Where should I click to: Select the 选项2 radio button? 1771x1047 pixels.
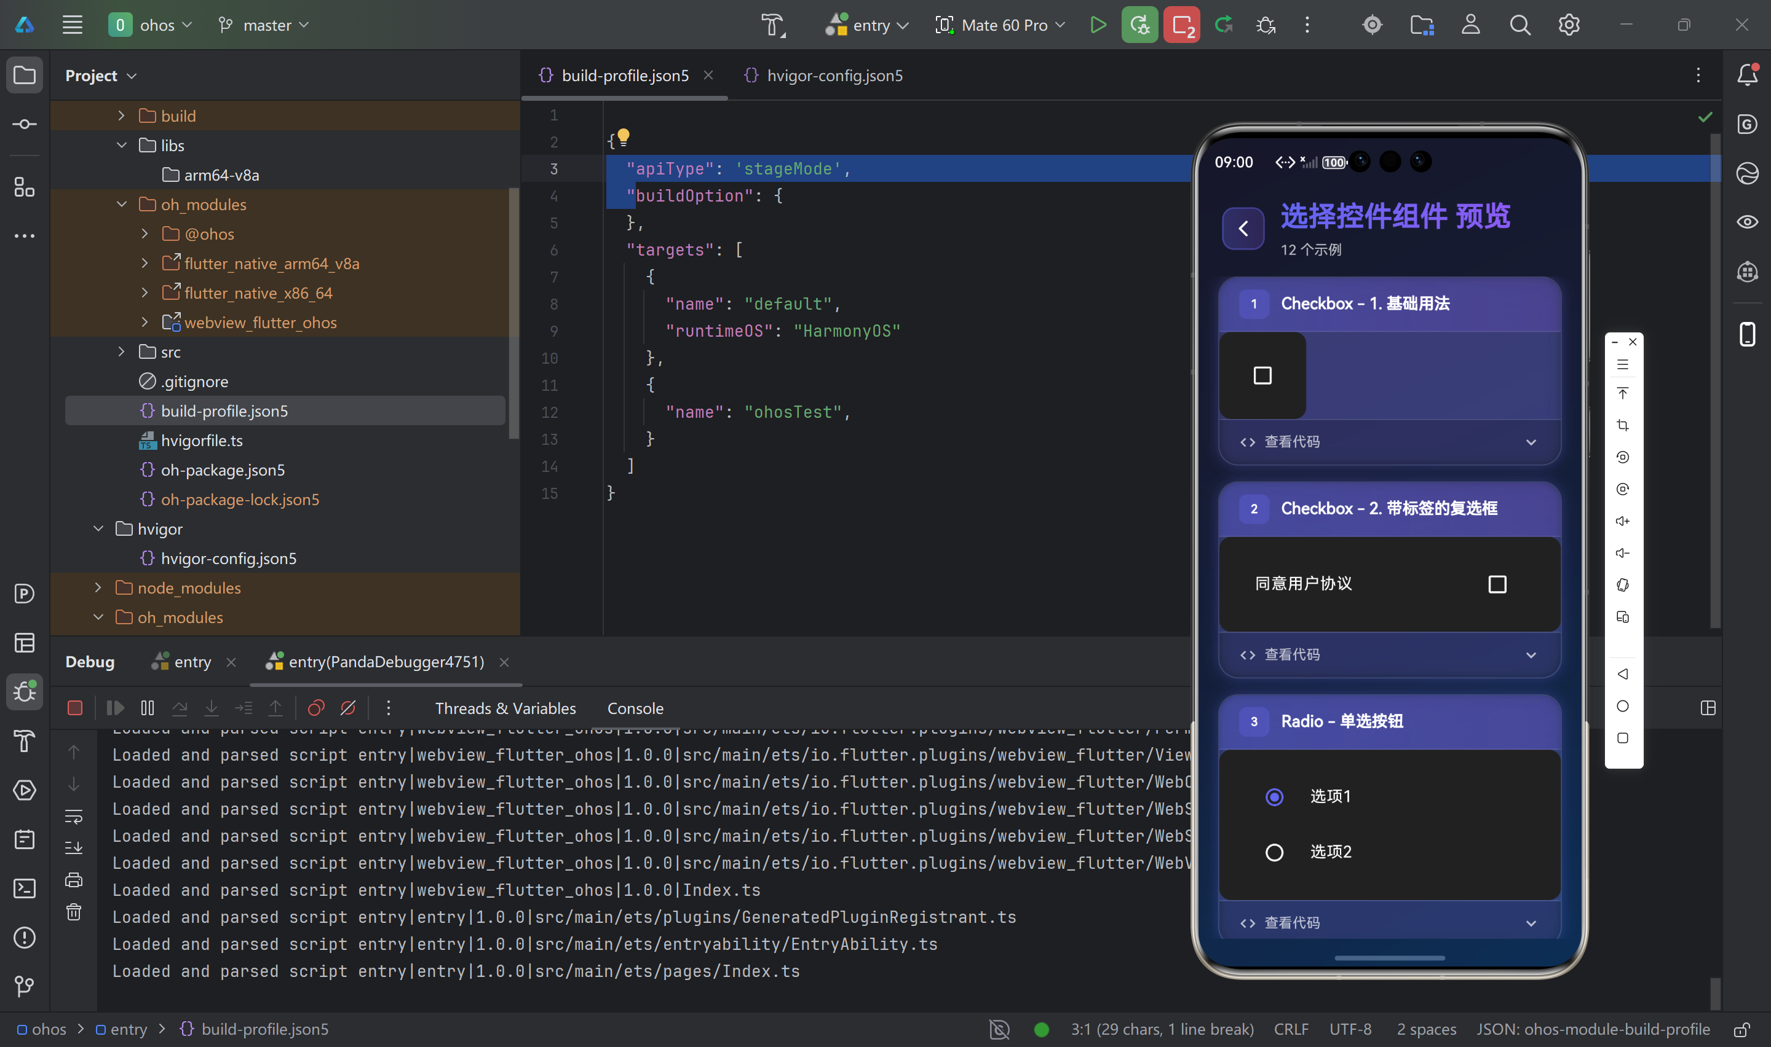pos(1274,852)
